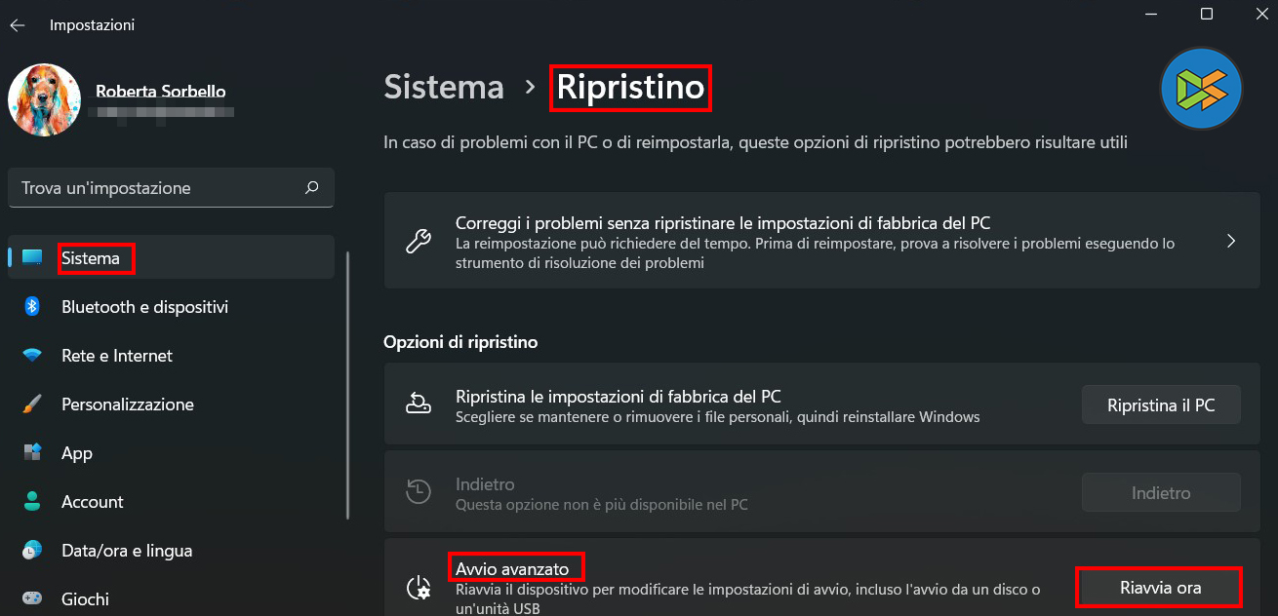Click the Personalizzazione paintbrush icon
The height and width of the screenshot is (616, 1278).
32,404
